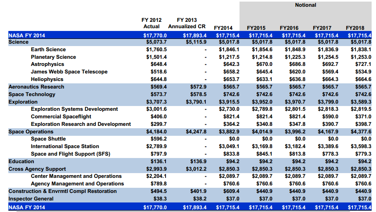Click Exploration Research and Development label
376x212 pixels.
[81, 124]
